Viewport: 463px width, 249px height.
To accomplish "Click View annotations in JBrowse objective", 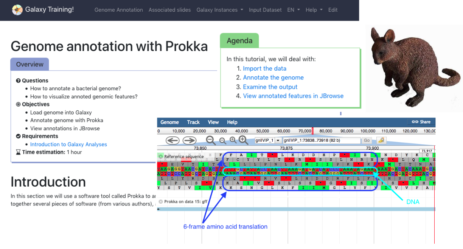I will click(x=65, y=128).
